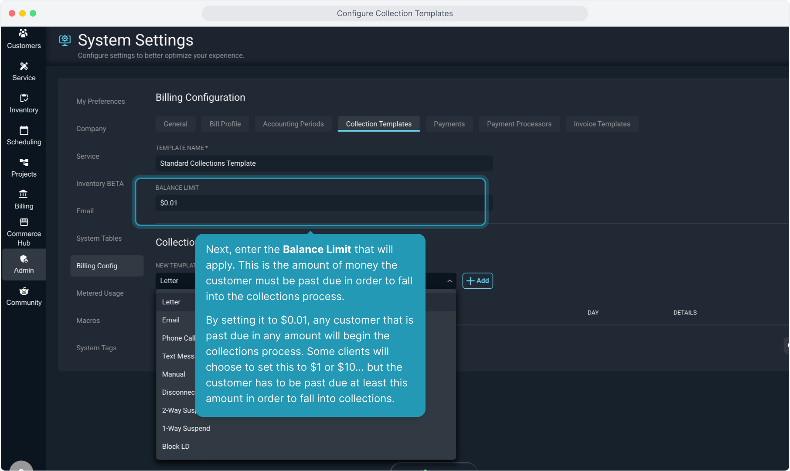790x471 pixels.
Task: Choose Block LD option in dropdown
Action: pos(176,446)
